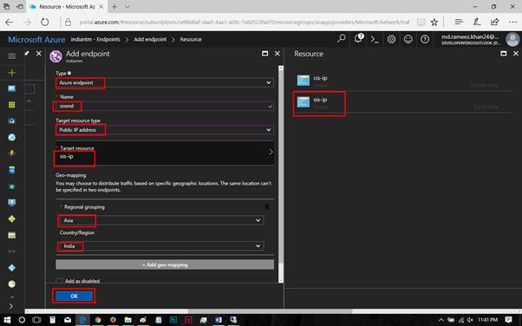522x326 pixels.
Task: Open the Dashboard icon in the sidebar
Action: [x=11, y=88]
